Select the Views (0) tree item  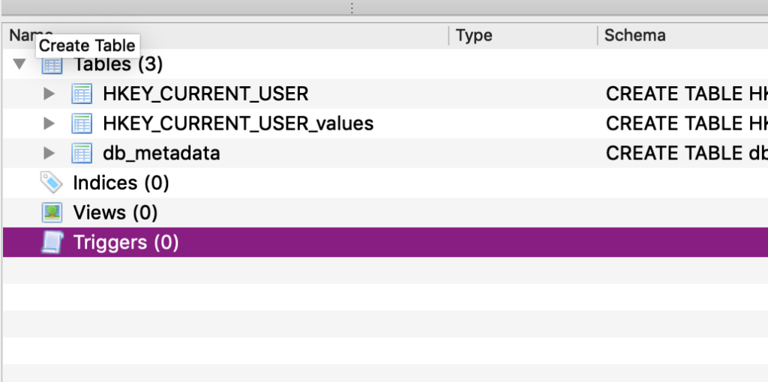pos(115,213)
